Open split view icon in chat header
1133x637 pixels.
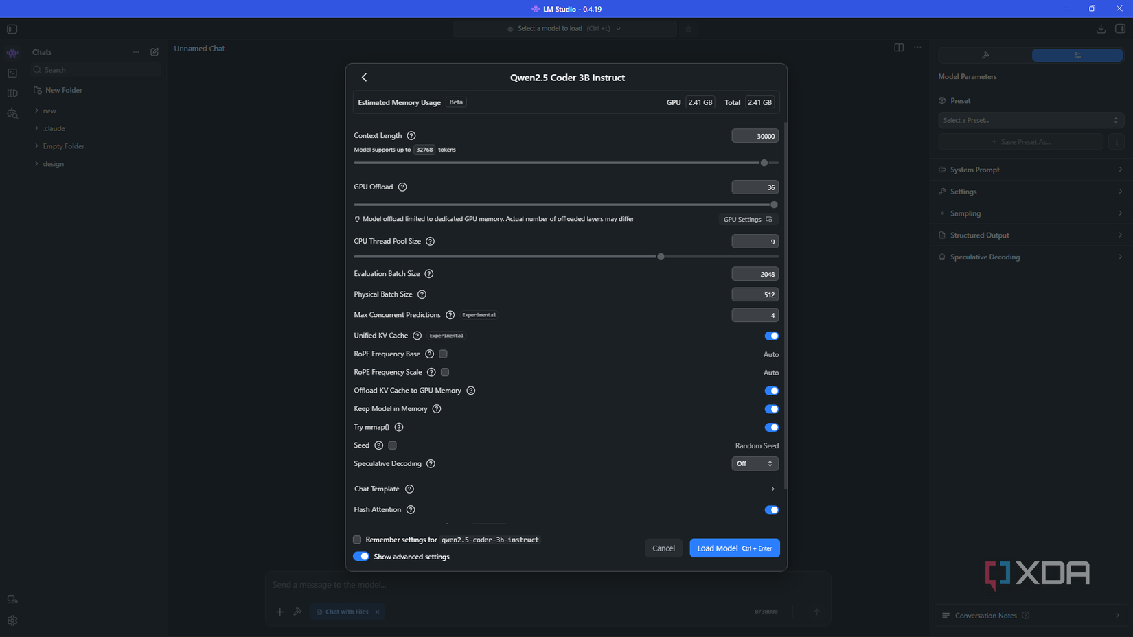(899, 47)
